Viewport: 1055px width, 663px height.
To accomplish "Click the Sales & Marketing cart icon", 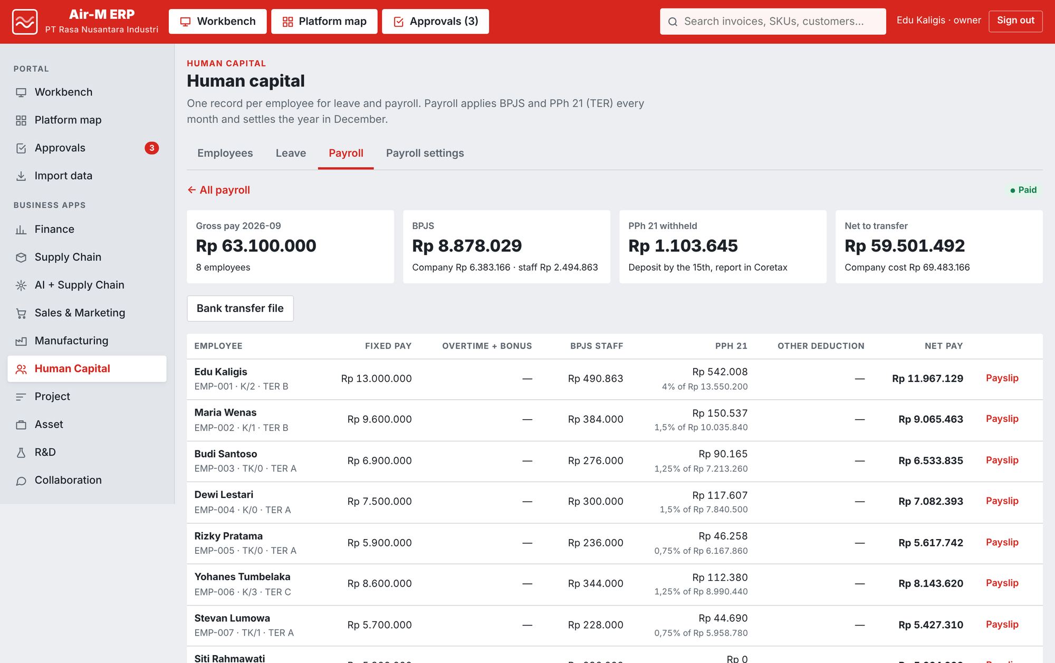I will click(21, 313).
